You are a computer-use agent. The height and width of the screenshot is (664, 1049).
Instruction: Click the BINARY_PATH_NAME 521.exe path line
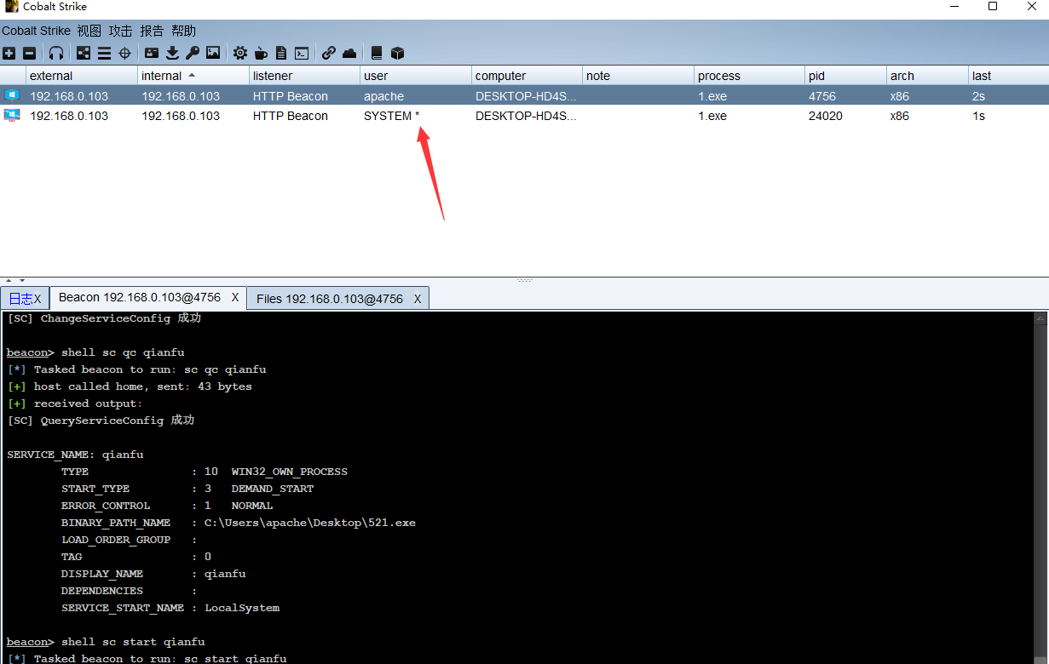[239, 523]
